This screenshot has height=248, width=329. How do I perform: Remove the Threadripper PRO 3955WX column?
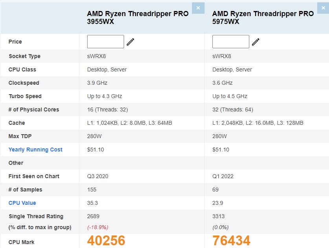[198, 8]
